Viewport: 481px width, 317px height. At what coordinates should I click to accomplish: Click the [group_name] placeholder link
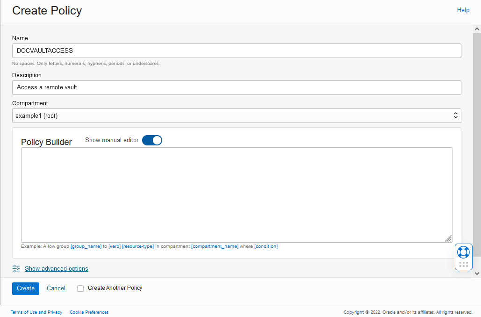point(86,246)
